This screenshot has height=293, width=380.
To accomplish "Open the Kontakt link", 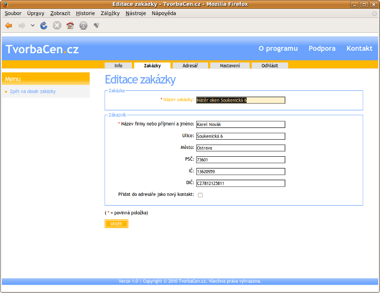I will (x=359, y=48).
